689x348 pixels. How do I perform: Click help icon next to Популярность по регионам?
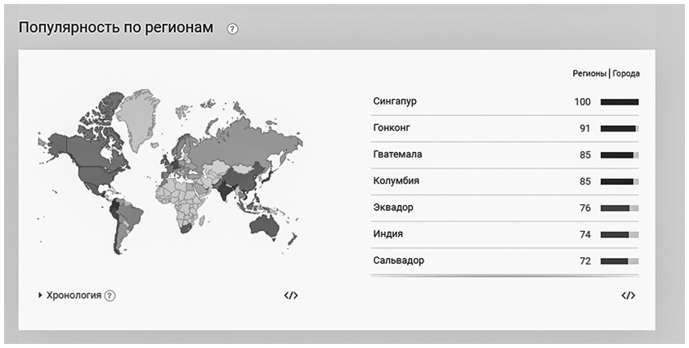[233, 29]
